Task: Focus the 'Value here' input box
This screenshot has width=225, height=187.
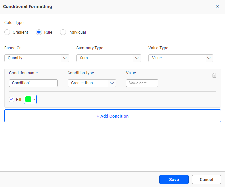Action: tap(142, 83)
